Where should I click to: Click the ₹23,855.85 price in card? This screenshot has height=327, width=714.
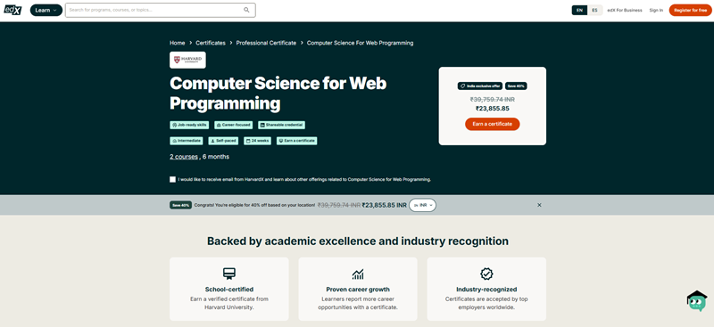pos(493,109)
